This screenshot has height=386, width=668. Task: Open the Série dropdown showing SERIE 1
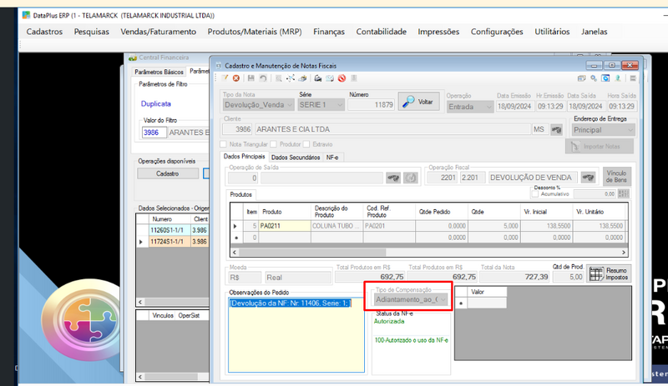point(321,105)
